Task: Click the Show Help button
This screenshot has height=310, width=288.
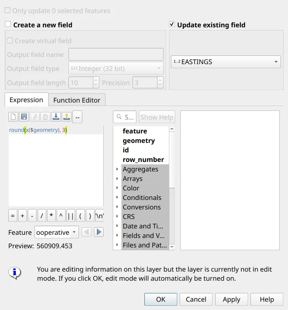Action: (x=157, y=117)
